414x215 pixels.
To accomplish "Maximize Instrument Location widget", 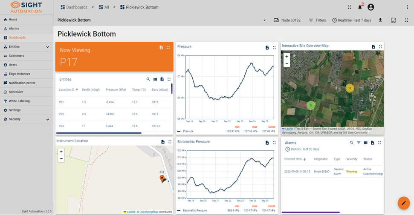I will tap(170, 142).
